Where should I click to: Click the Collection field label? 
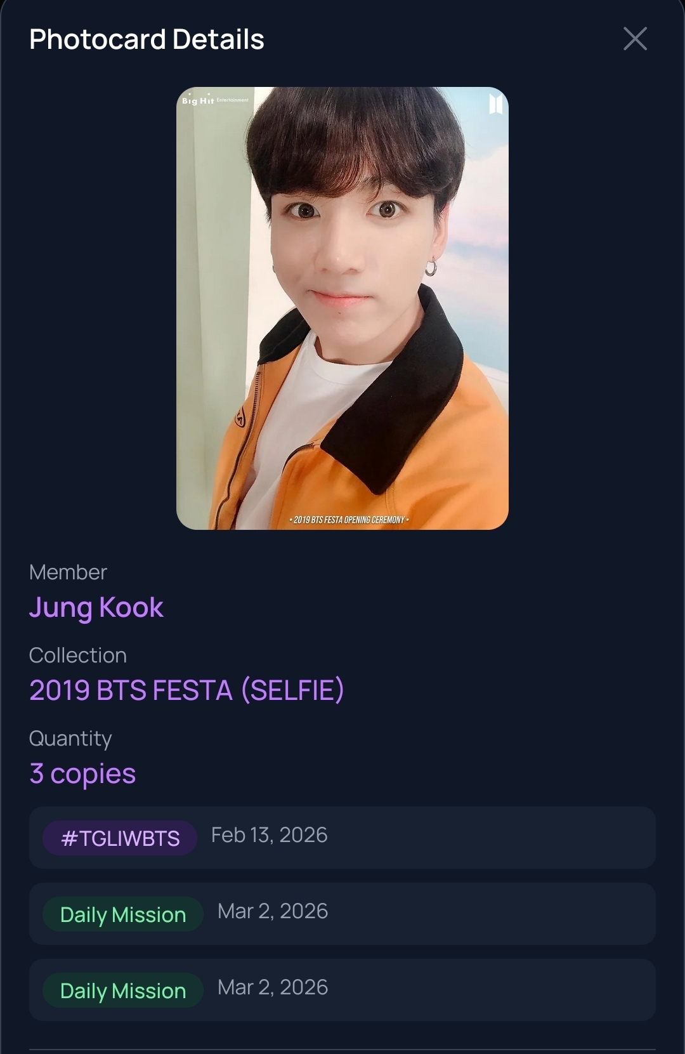pos(78,655)
